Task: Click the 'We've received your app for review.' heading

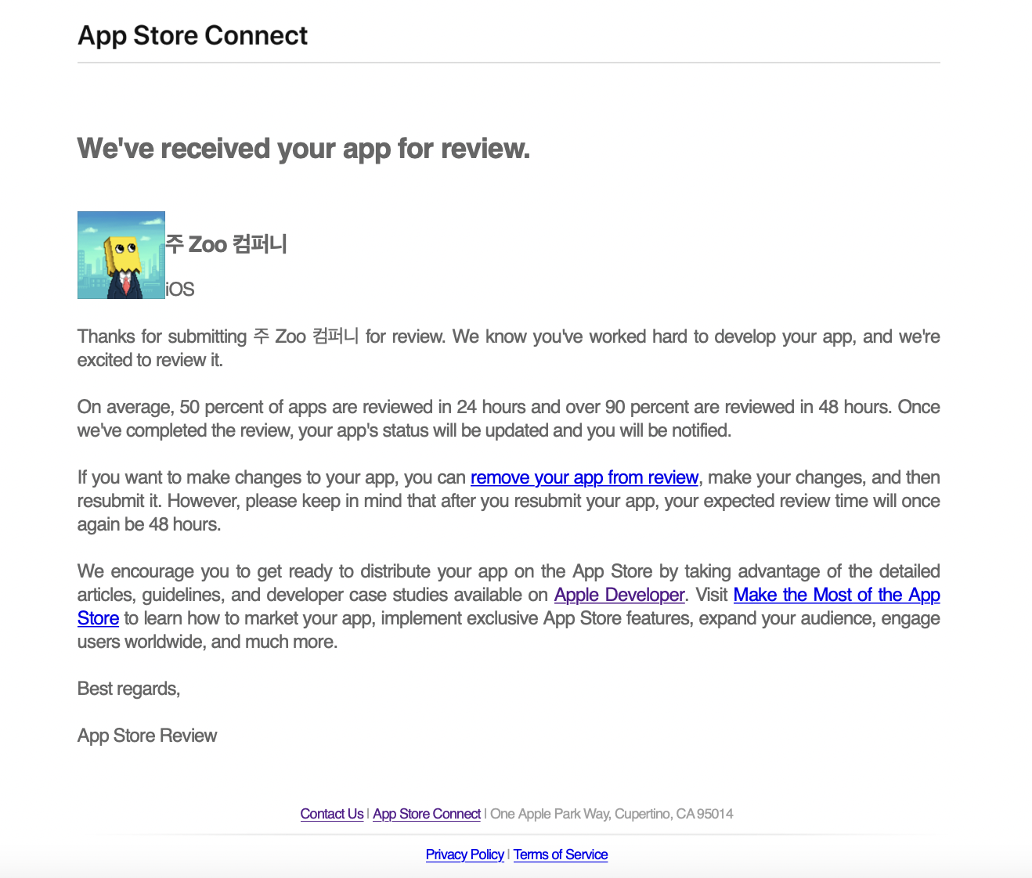Action: [304, 148]
